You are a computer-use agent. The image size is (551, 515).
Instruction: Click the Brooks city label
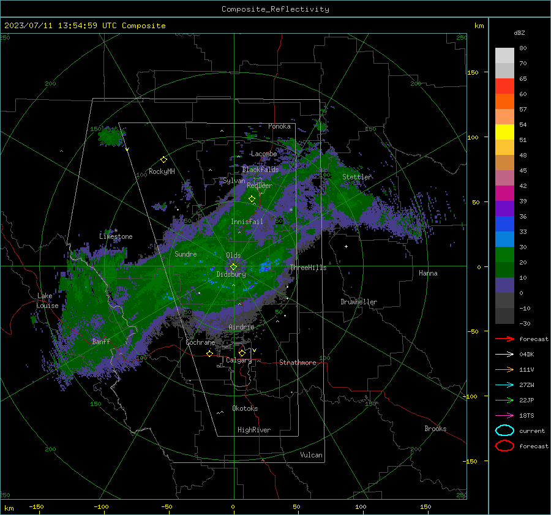[x=435, y=429]
